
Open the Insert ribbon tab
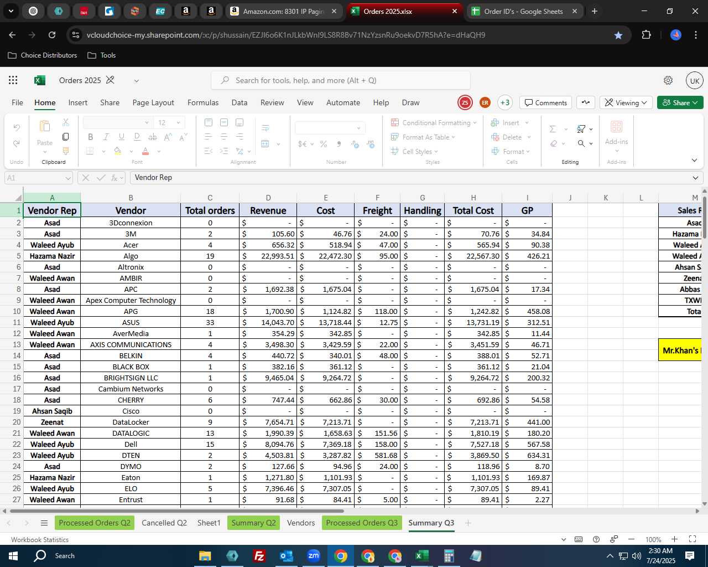tap(78, 102)
